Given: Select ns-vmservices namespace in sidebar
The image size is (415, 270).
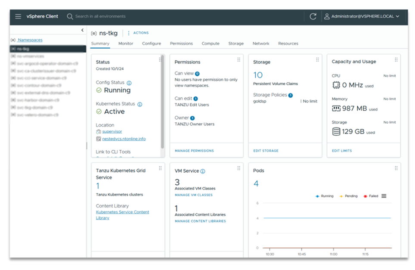Looking at the screenshot, I should (31, 56).
